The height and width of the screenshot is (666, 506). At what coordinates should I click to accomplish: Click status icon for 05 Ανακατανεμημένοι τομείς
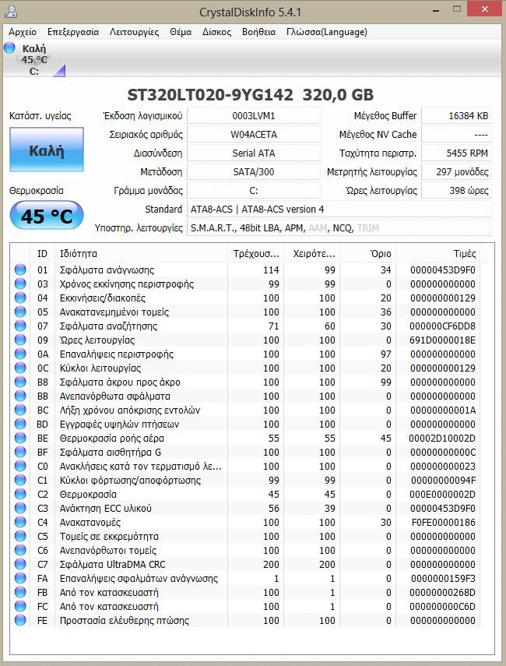(20, 312)
